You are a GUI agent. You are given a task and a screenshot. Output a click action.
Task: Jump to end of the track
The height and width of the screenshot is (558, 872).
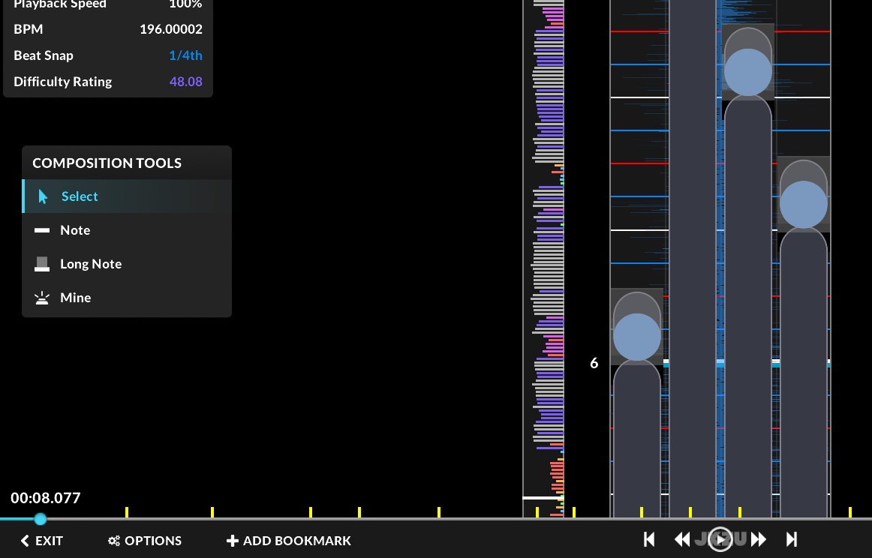click(x=792, y=539)
